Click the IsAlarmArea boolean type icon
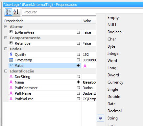143x126 pixels. click(x=11, y=32)
